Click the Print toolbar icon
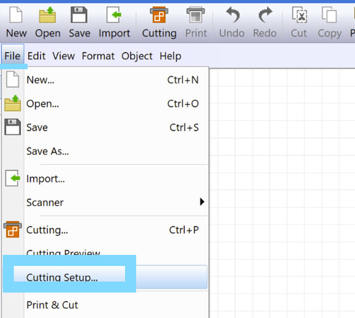This screenshot has width=355, height=318. 196,15
